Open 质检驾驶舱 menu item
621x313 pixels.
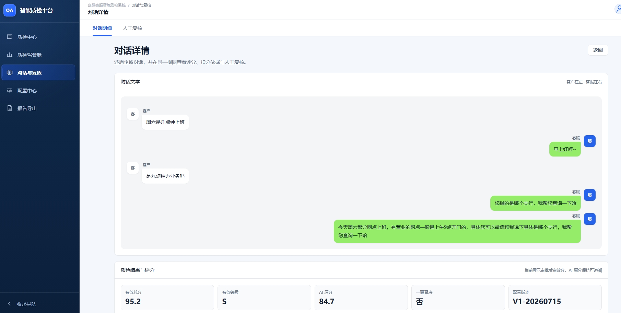point(38,55)
